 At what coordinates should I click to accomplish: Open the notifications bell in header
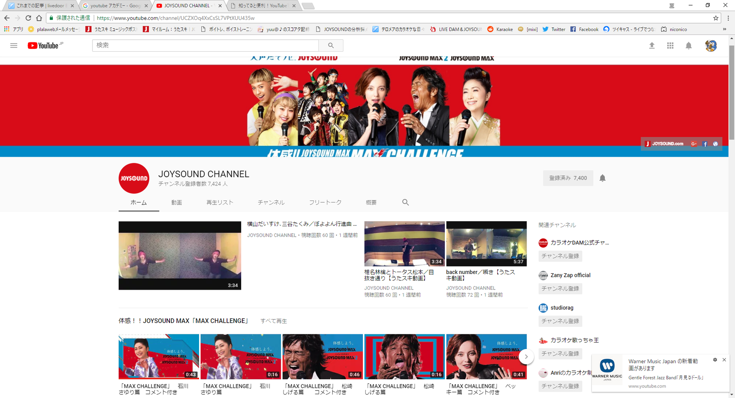688,45
